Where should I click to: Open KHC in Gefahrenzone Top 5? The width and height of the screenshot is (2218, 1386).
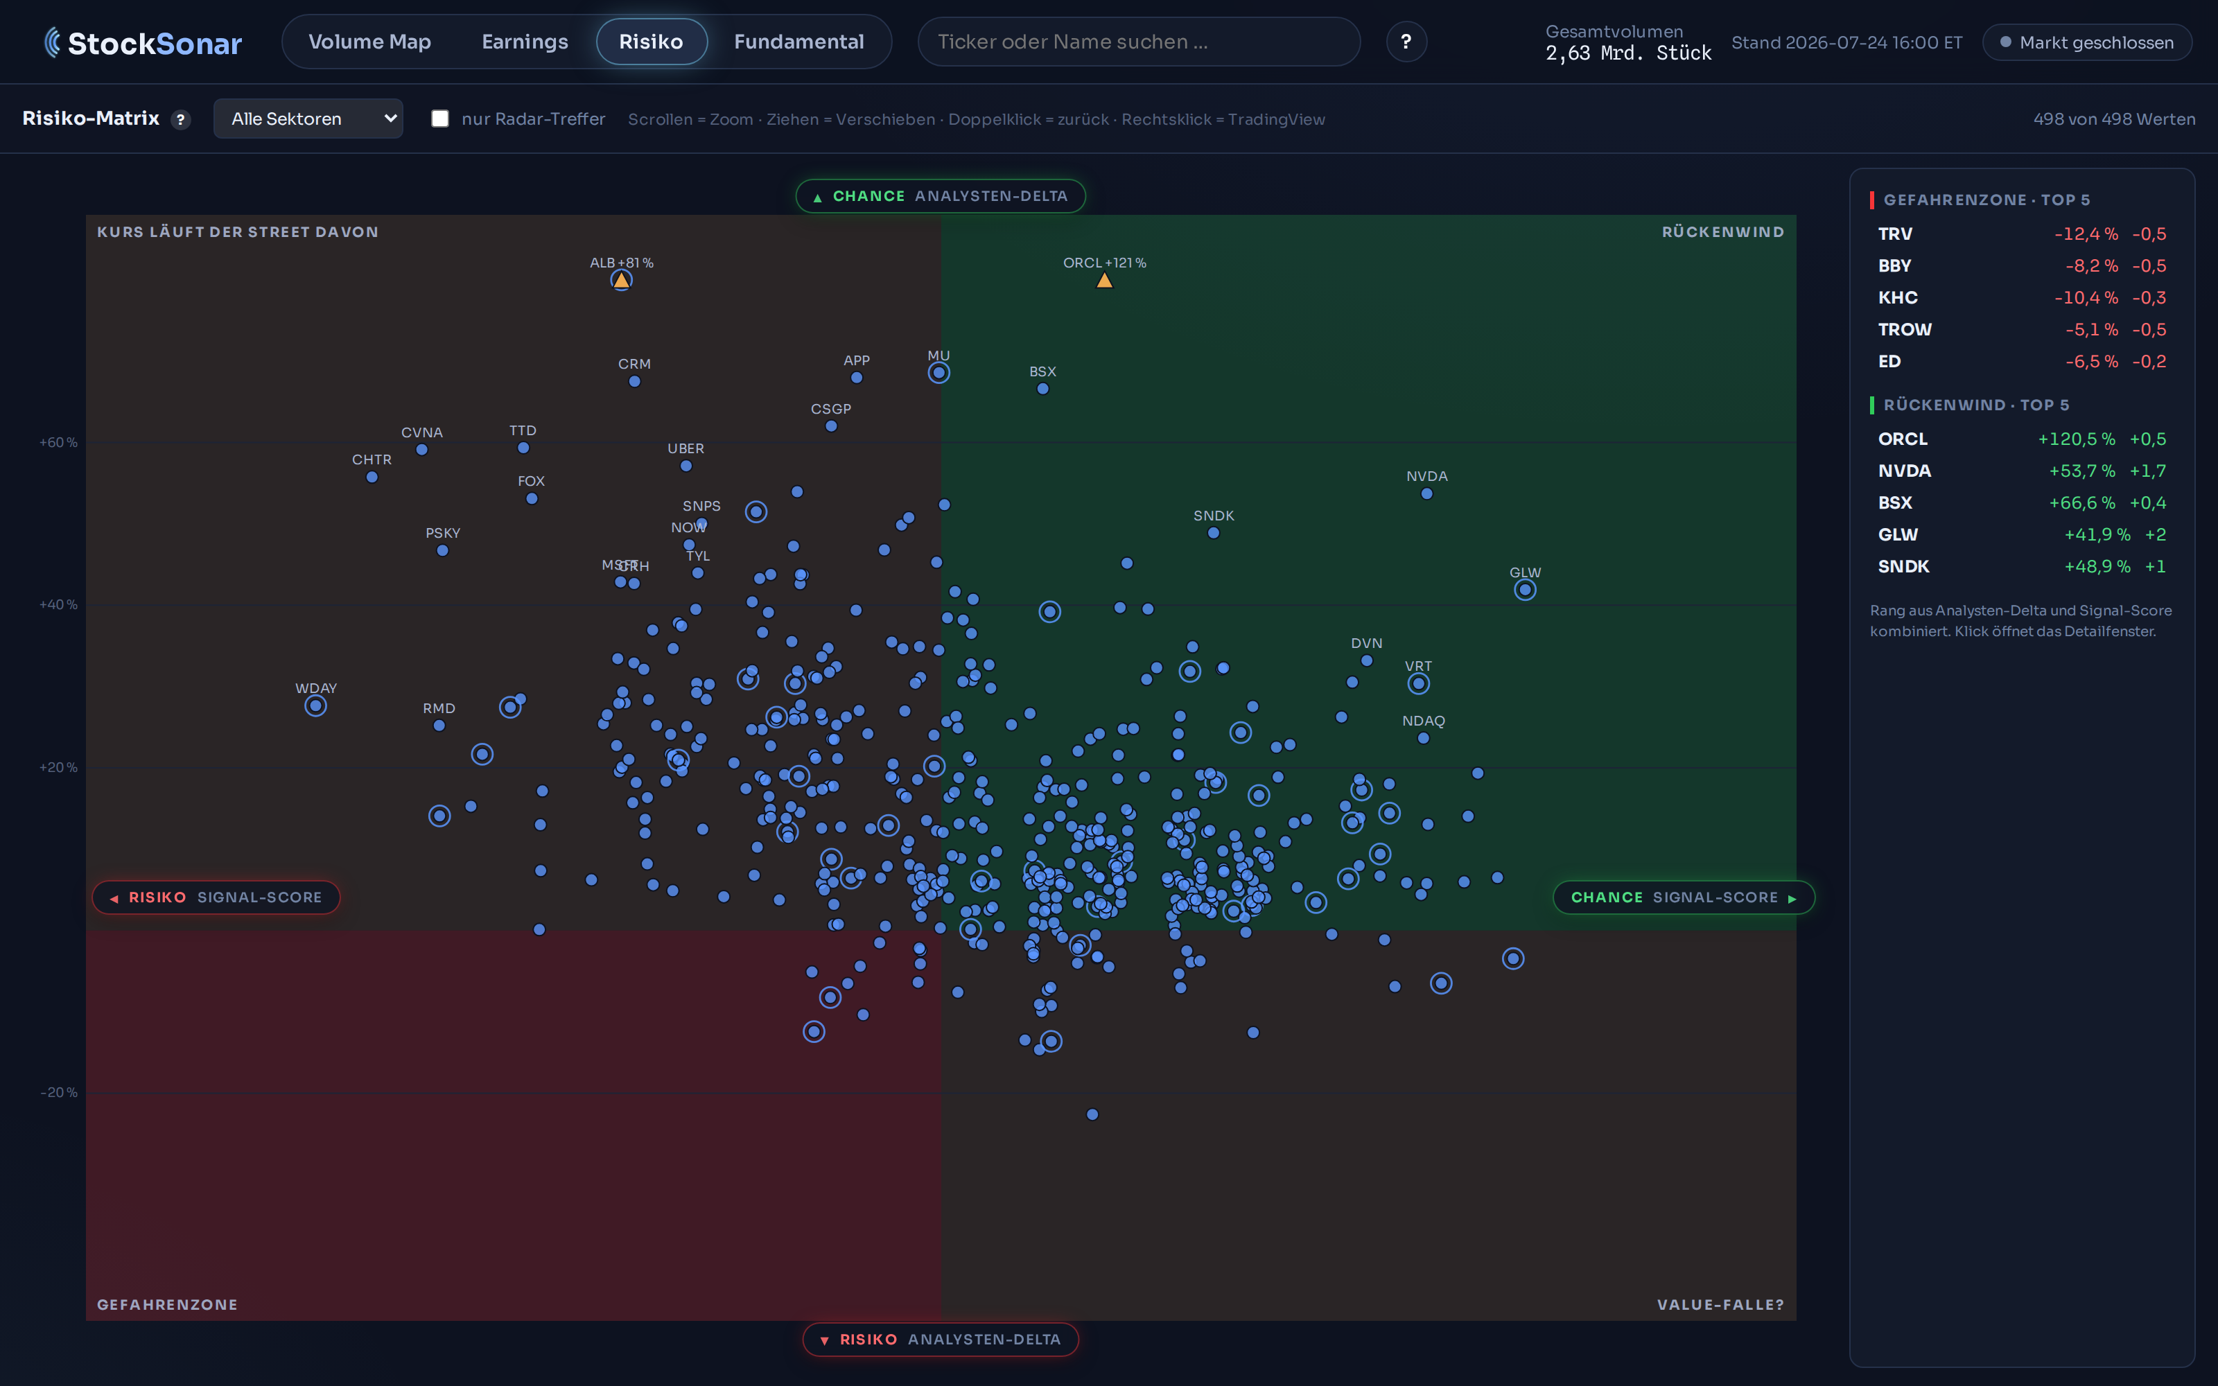(2022, 298)
